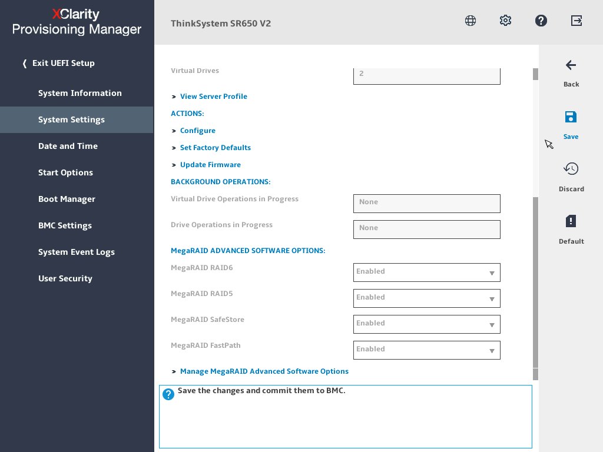603x452 pixels.
Task: Click the exit icon in header
Action: point(577,21)
